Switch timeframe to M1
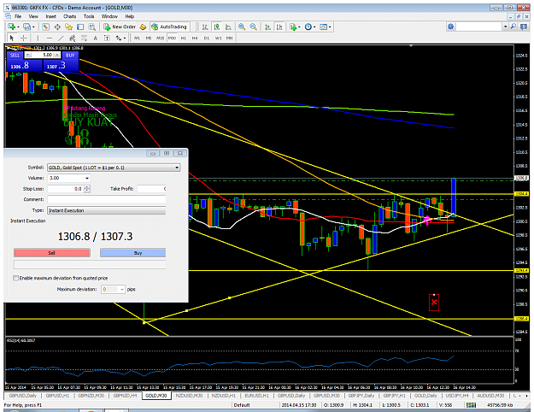 (x=137, y=38)
